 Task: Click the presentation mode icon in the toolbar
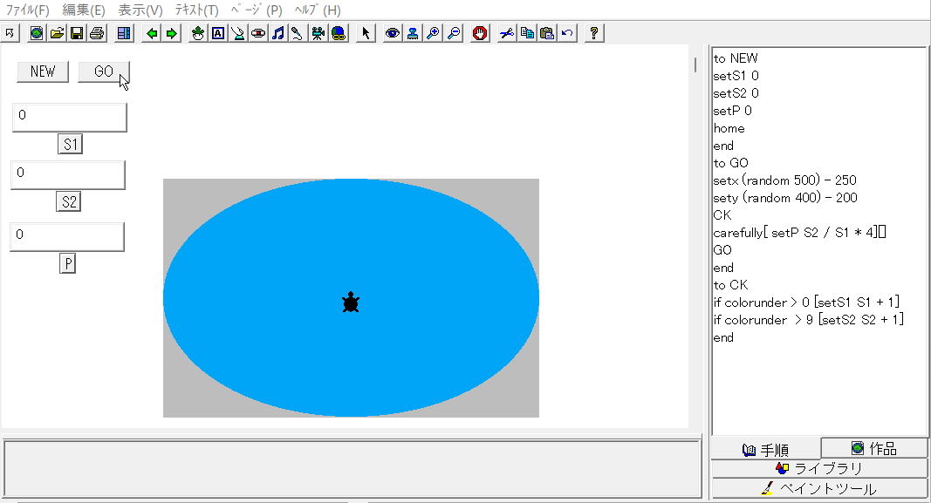point(10,33)
